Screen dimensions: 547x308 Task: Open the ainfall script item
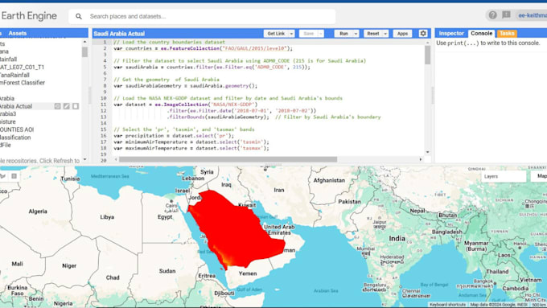(x=8, y=60)
